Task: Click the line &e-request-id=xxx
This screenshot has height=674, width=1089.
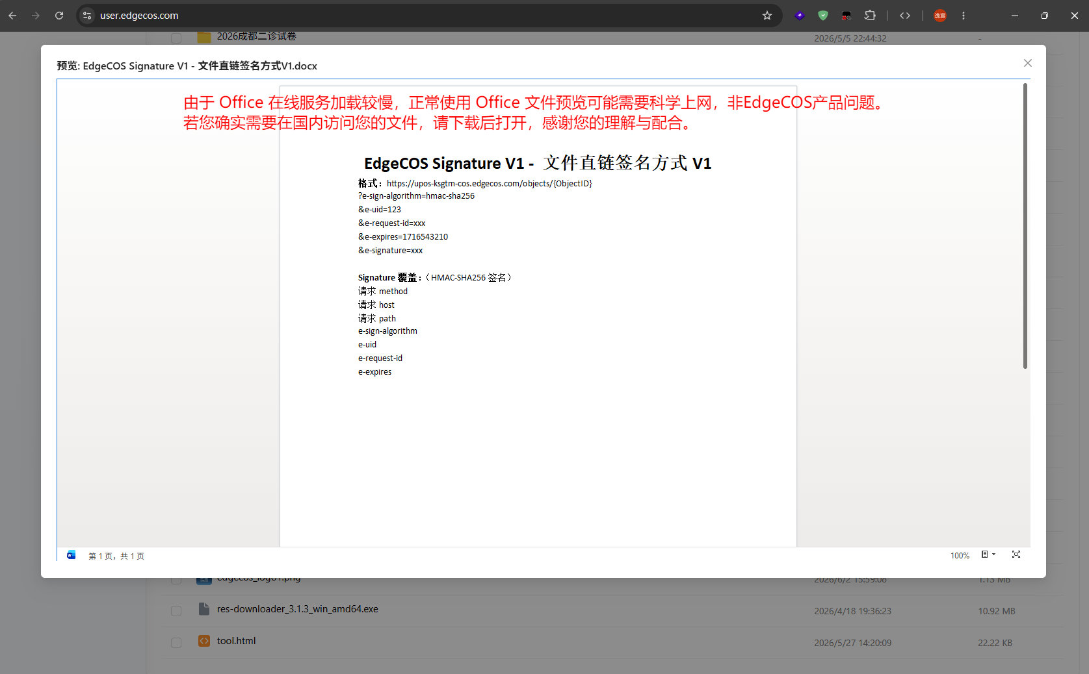Action: tap(391, 223)
